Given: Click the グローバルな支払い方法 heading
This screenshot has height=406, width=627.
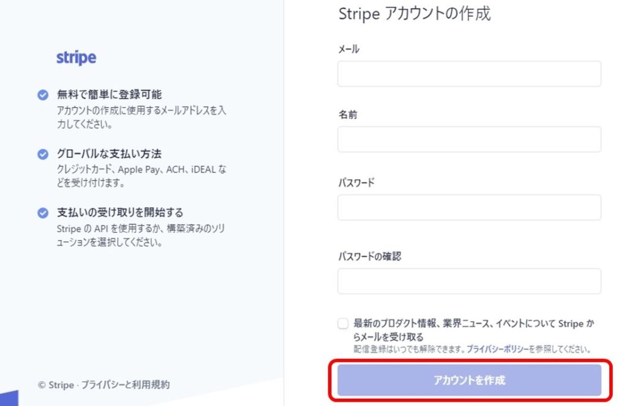Looking at the screenshot, I should click(109, 153).
